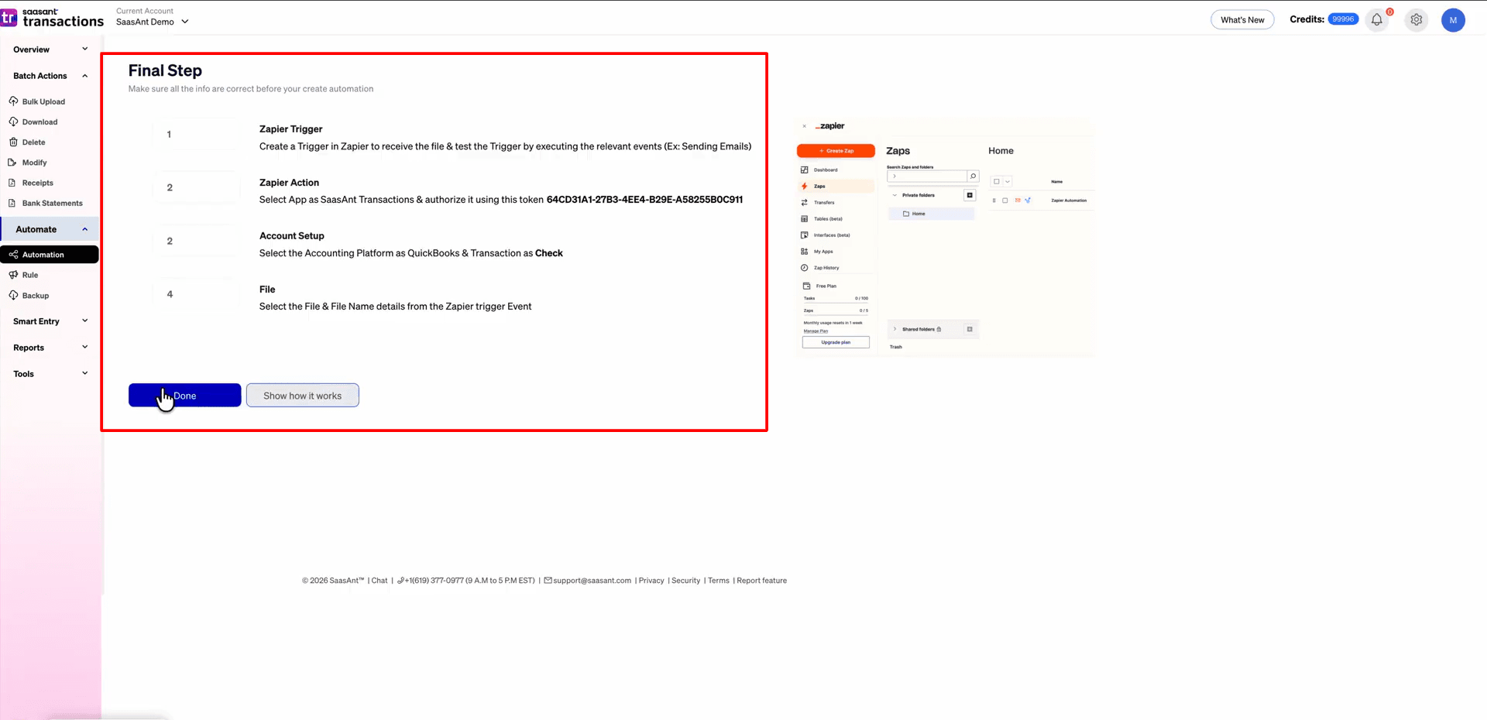Screen dimensions: 1487x720
Task: Open the What's New button
Action: [1242, 20]
